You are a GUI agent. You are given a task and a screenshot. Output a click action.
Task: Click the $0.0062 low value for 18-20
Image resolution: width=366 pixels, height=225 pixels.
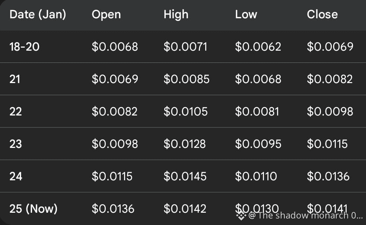tap(258, 47)
